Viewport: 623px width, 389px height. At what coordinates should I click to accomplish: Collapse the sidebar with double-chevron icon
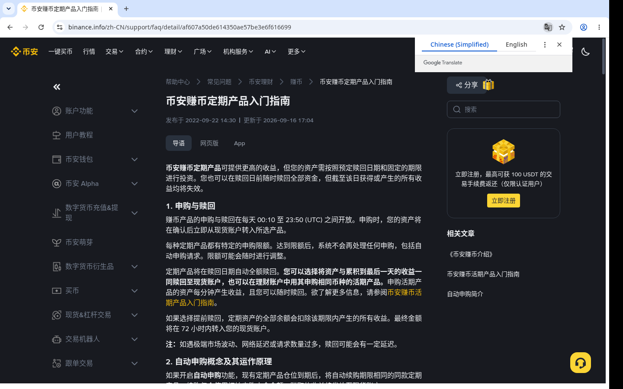57,87
